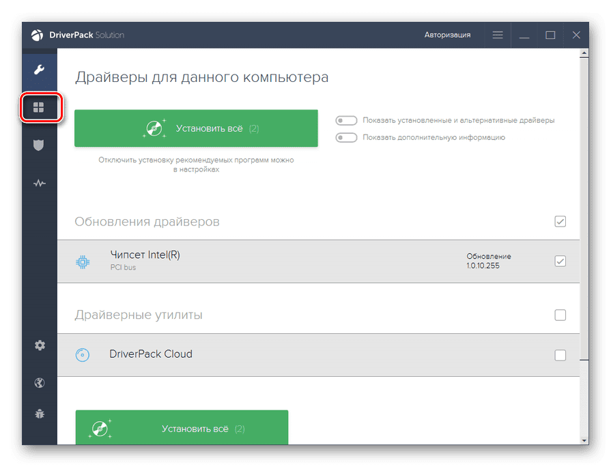Close the DriverPack window

pos(576,35)
